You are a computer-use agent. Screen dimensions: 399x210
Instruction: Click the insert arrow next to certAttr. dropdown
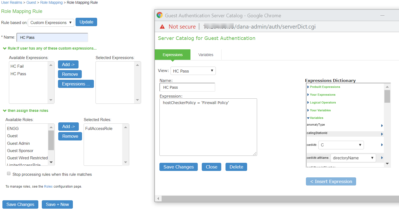point(382,145)
